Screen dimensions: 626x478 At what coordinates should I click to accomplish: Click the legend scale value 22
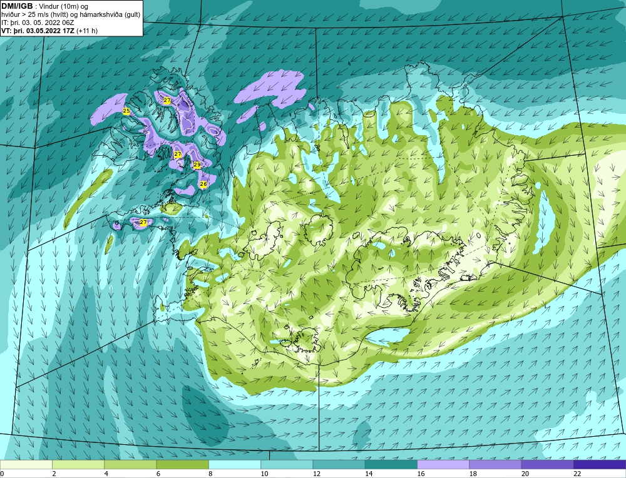(x=577, y=474)
